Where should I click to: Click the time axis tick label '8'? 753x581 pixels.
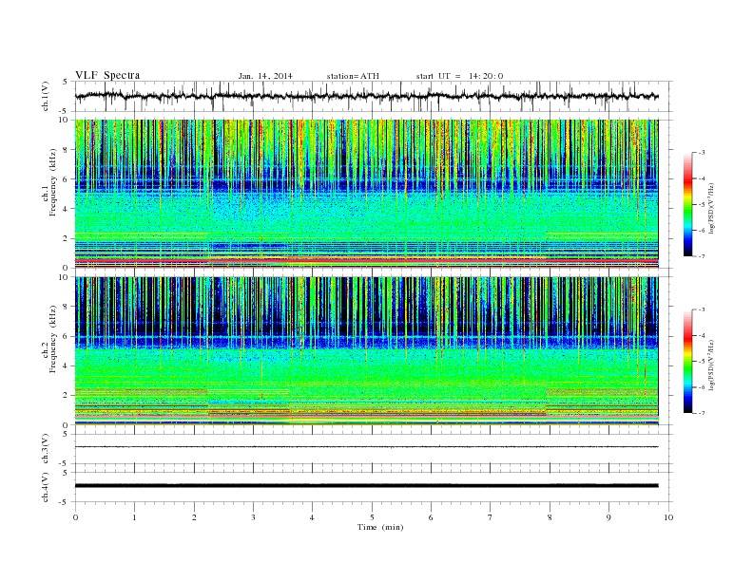pyautogui.click(x=550, y=517)
